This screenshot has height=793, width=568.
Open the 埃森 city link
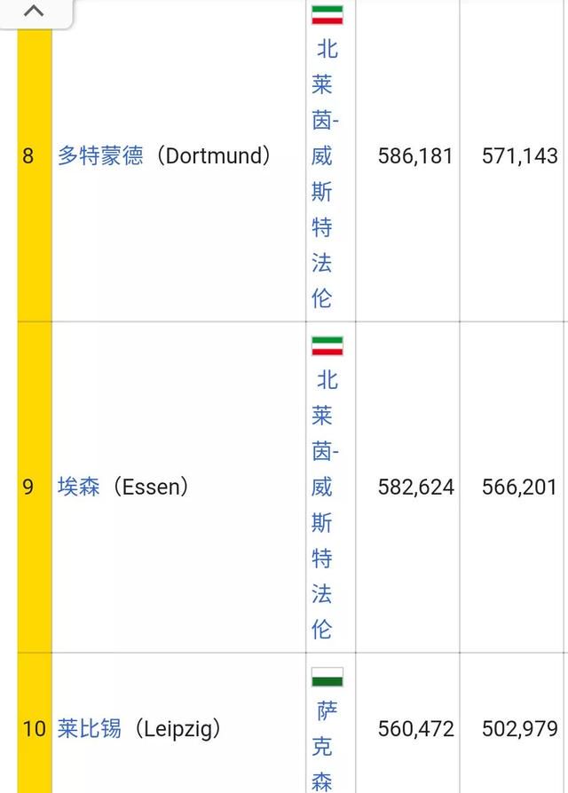tap(79, 487)
